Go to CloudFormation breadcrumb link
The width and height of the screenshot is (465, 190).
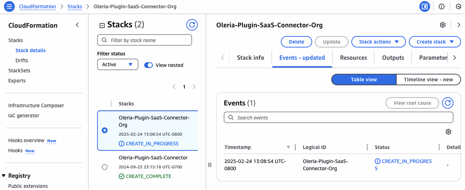pos(37,6)
